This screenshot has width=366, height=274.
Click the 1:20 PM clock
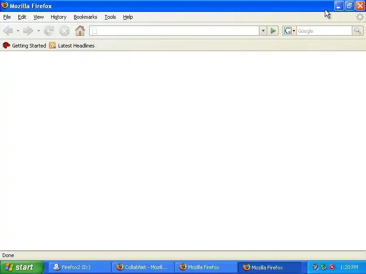point(349,267)
